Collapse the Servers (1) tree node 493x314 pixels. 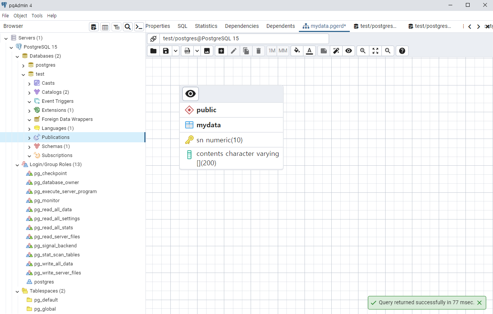tap(6, 38)
